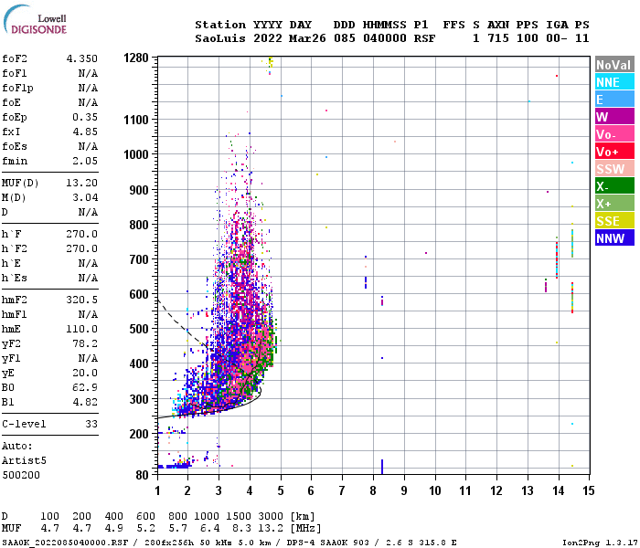Click the 10 MHz frequency axis label
The width and height of the screenshot is (640, 548).
click(x=435, y=490)
